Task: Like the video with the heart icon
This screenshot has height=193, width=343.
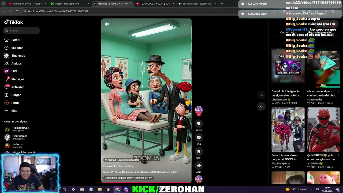Action: [199, 124]
